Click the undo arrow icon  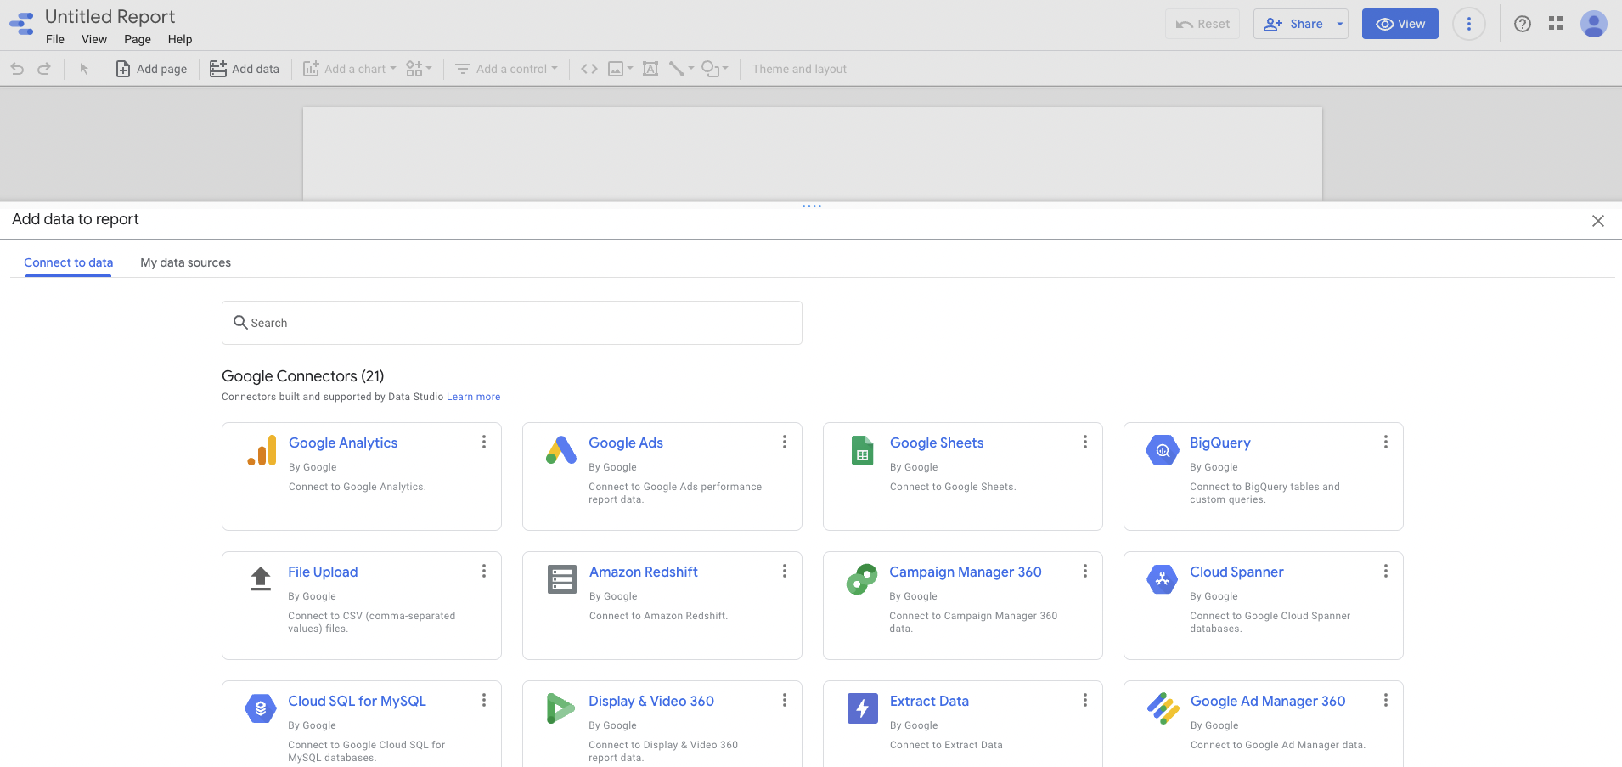pyautogui.click(x=17, y=69)
